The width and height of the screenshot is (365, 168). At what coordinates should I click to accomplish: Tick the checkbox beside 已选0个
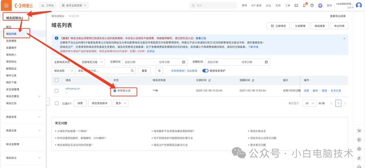[56, 103]
